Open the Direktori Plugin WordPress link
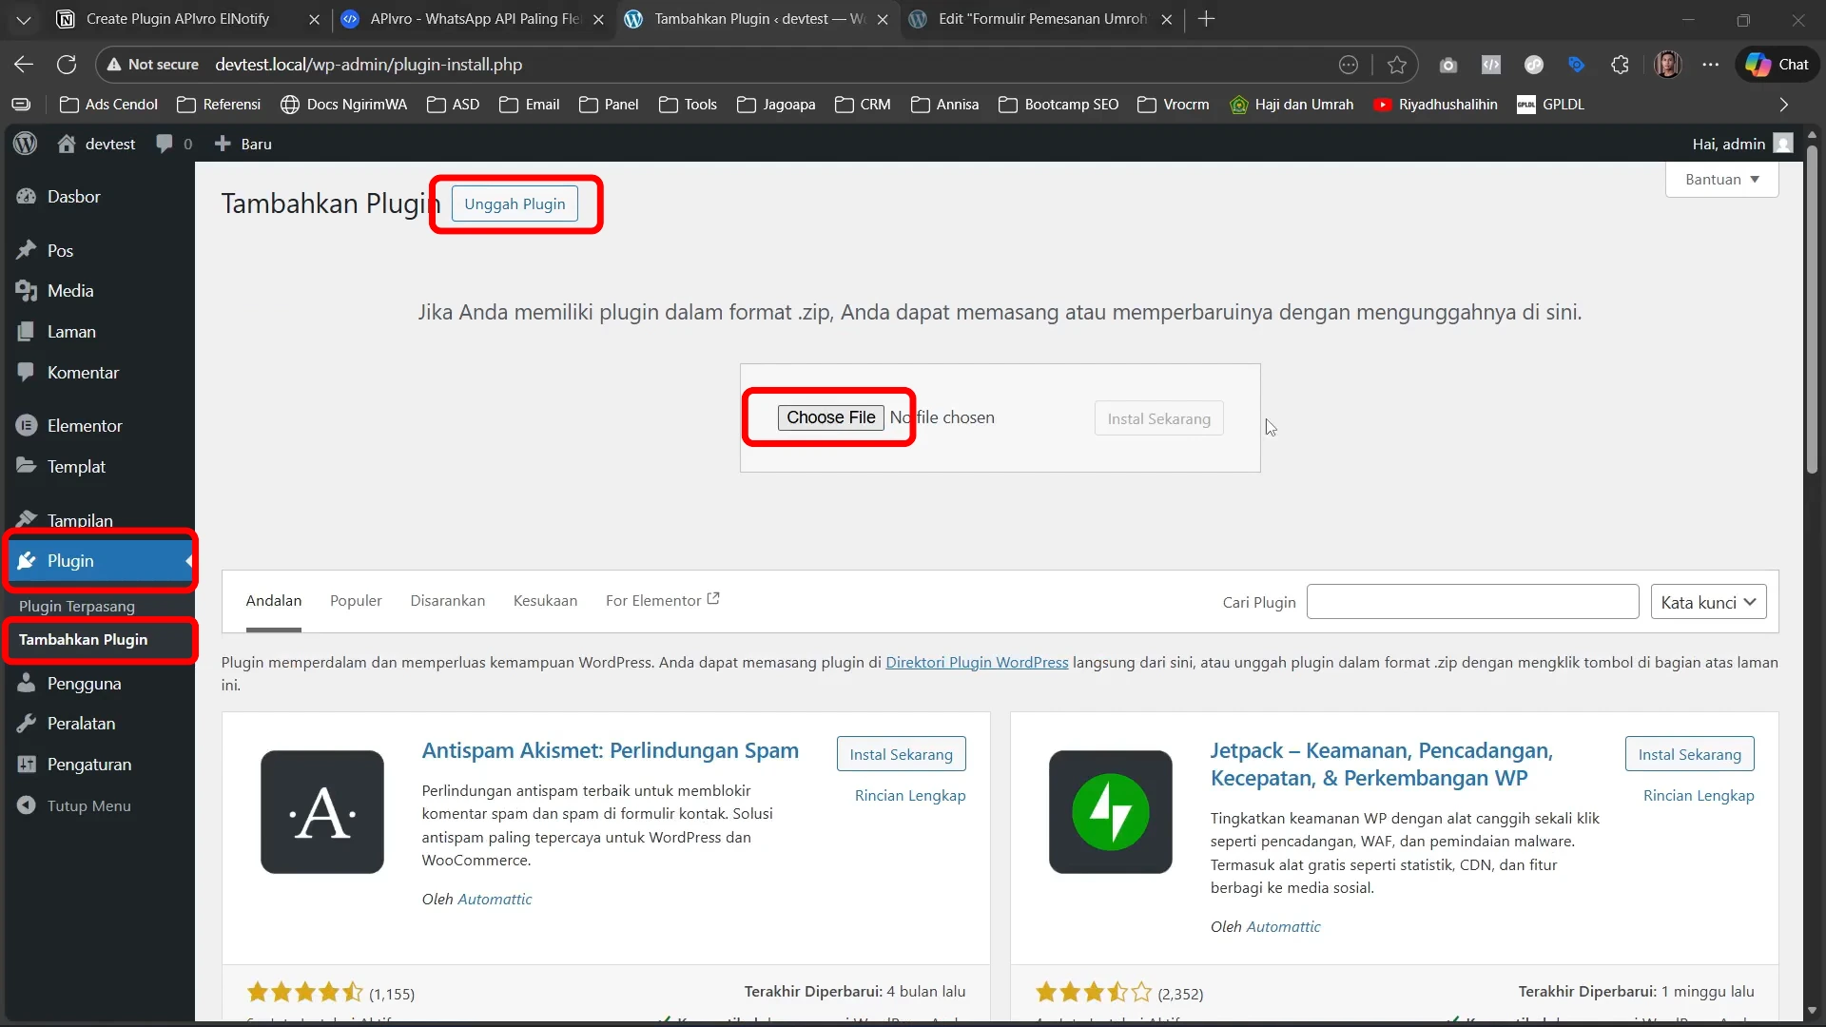The width and height of the screenshot is (1826, 1027). (977, 663)
